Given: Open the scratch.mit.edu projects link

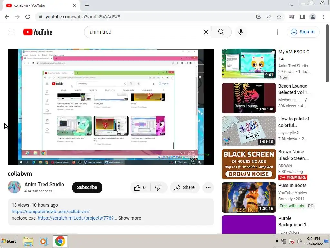Looking at the screenshot, I should (77, 218).
